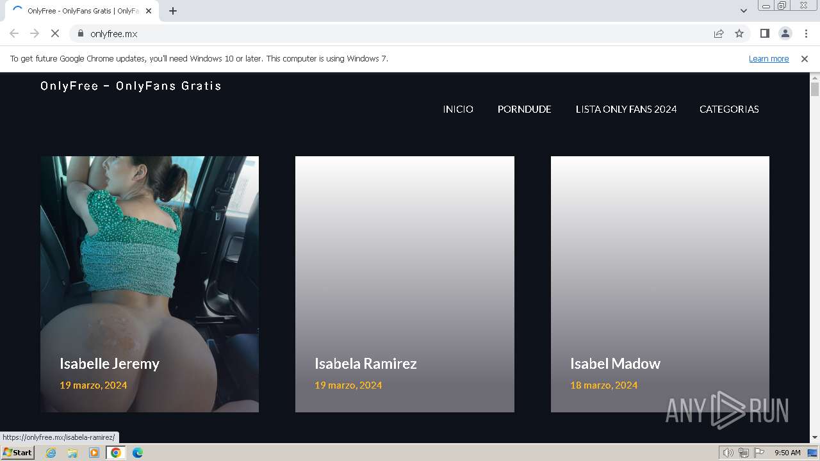Viewport: 820px width, 461px height.
Task: Open File Explorer from taskbar
Action: tap(72, 453)
